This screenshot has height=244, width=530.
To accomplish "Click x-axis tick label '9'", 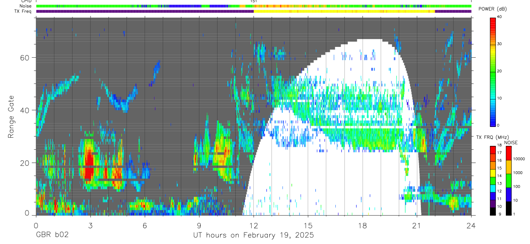I will pos(199,225).
